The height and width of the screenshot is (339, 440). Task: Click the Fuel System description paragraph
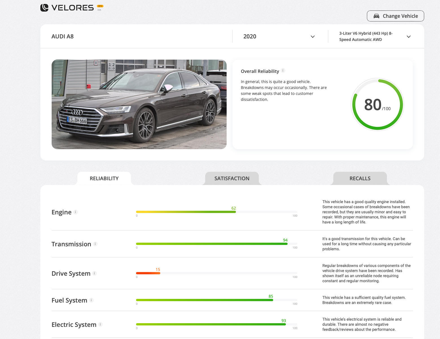pyautogui.click(x=364, y=300)
